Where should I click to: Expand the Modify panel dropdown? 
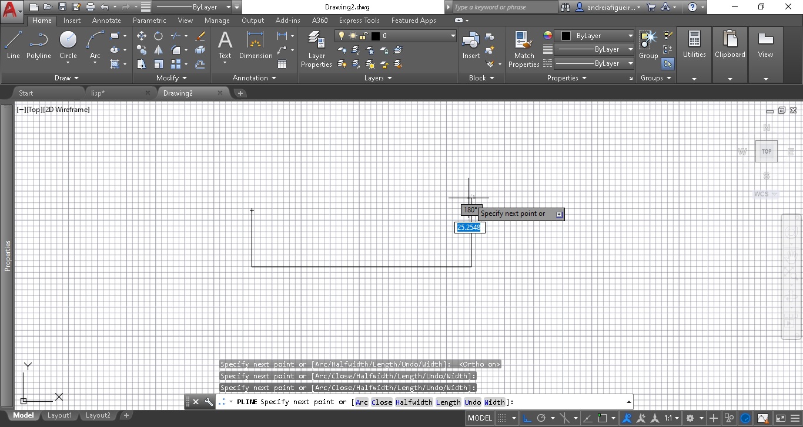[172, 77]
